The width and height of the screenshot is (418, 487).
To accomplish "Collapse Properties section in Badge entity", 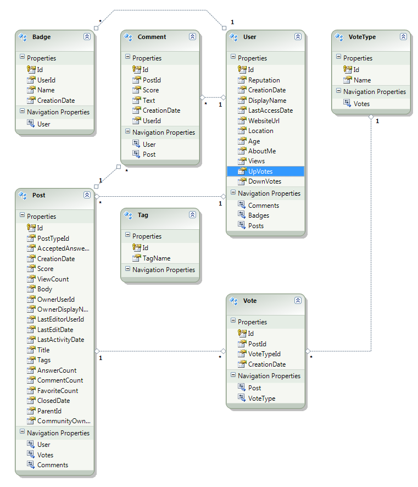I will click(x=22, y=57).
